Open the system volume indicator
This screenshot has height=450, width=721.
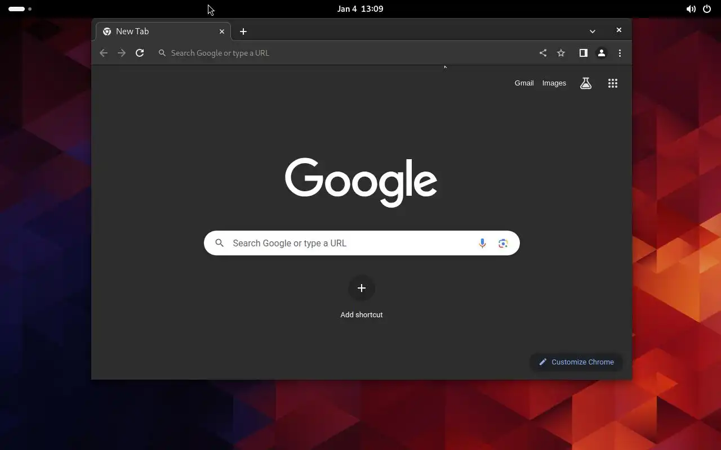coord(691,9)
